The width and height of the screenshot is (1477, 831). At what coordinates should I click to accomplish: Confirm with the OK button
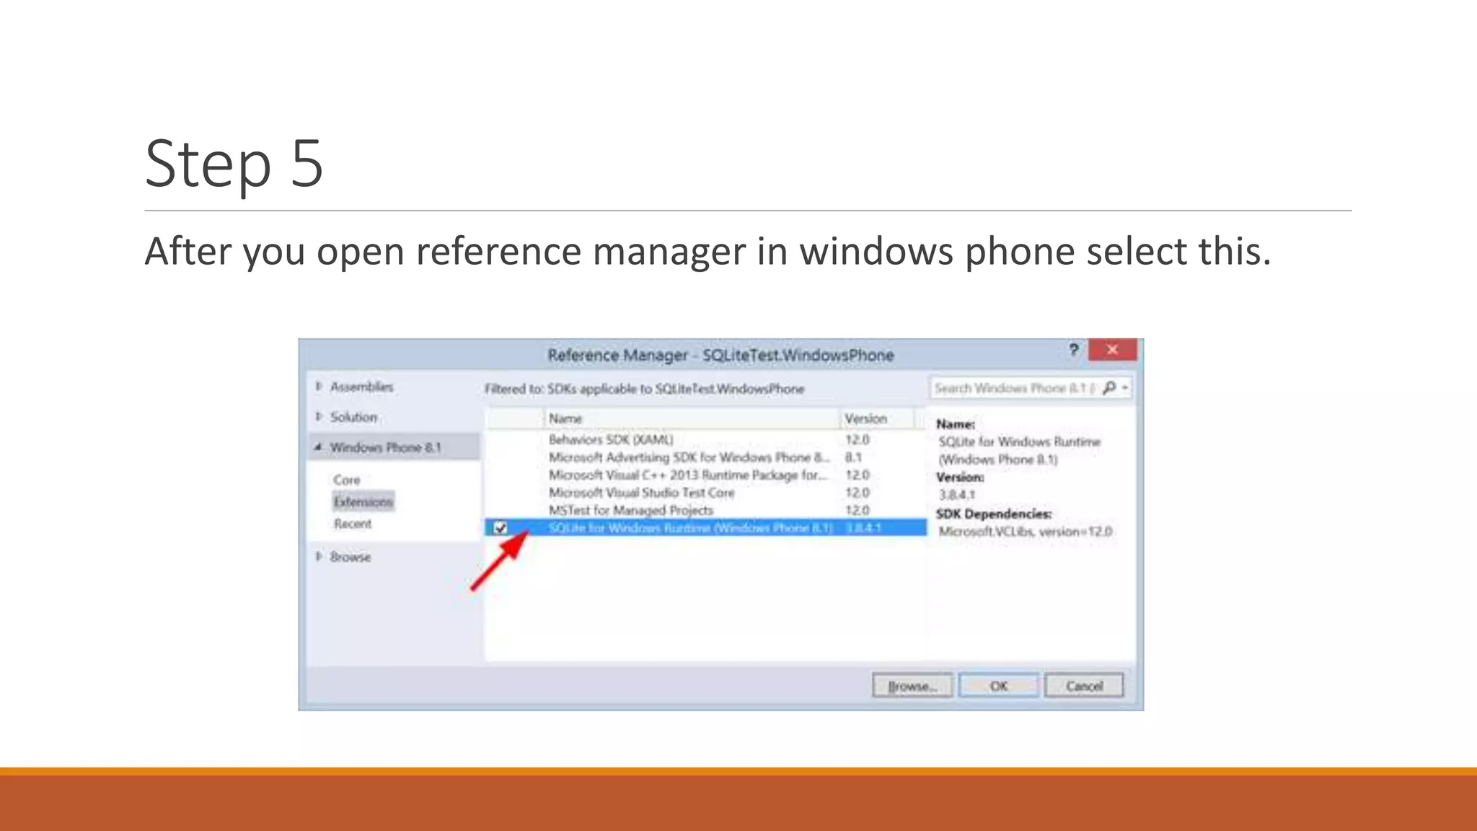[999, 686]
